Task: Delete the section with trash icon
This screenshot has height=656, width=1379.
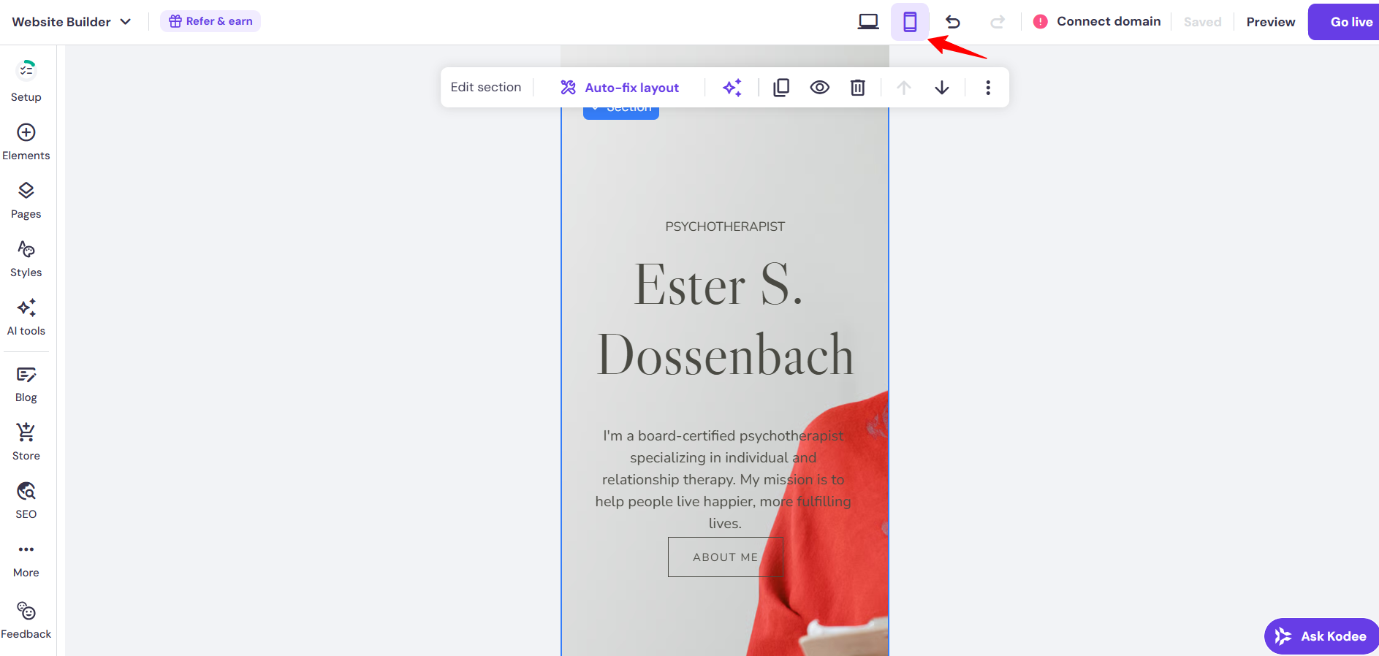Action: coord(858,88)
